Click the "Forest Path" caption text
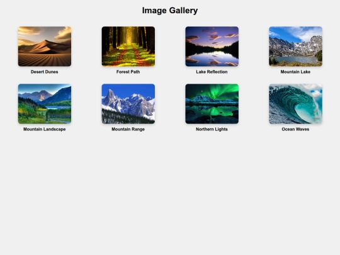 click(x=128, y=72)
